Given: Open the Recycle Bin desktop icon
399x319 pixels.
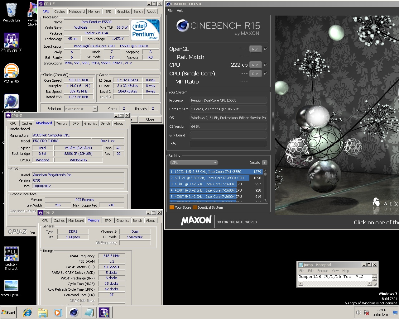Looking at the screenshot, I should [x=11, y=12].
